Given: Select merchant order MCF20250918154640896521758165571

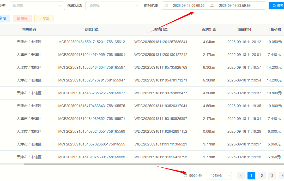Looking at the screenshot, I should 92,119.
